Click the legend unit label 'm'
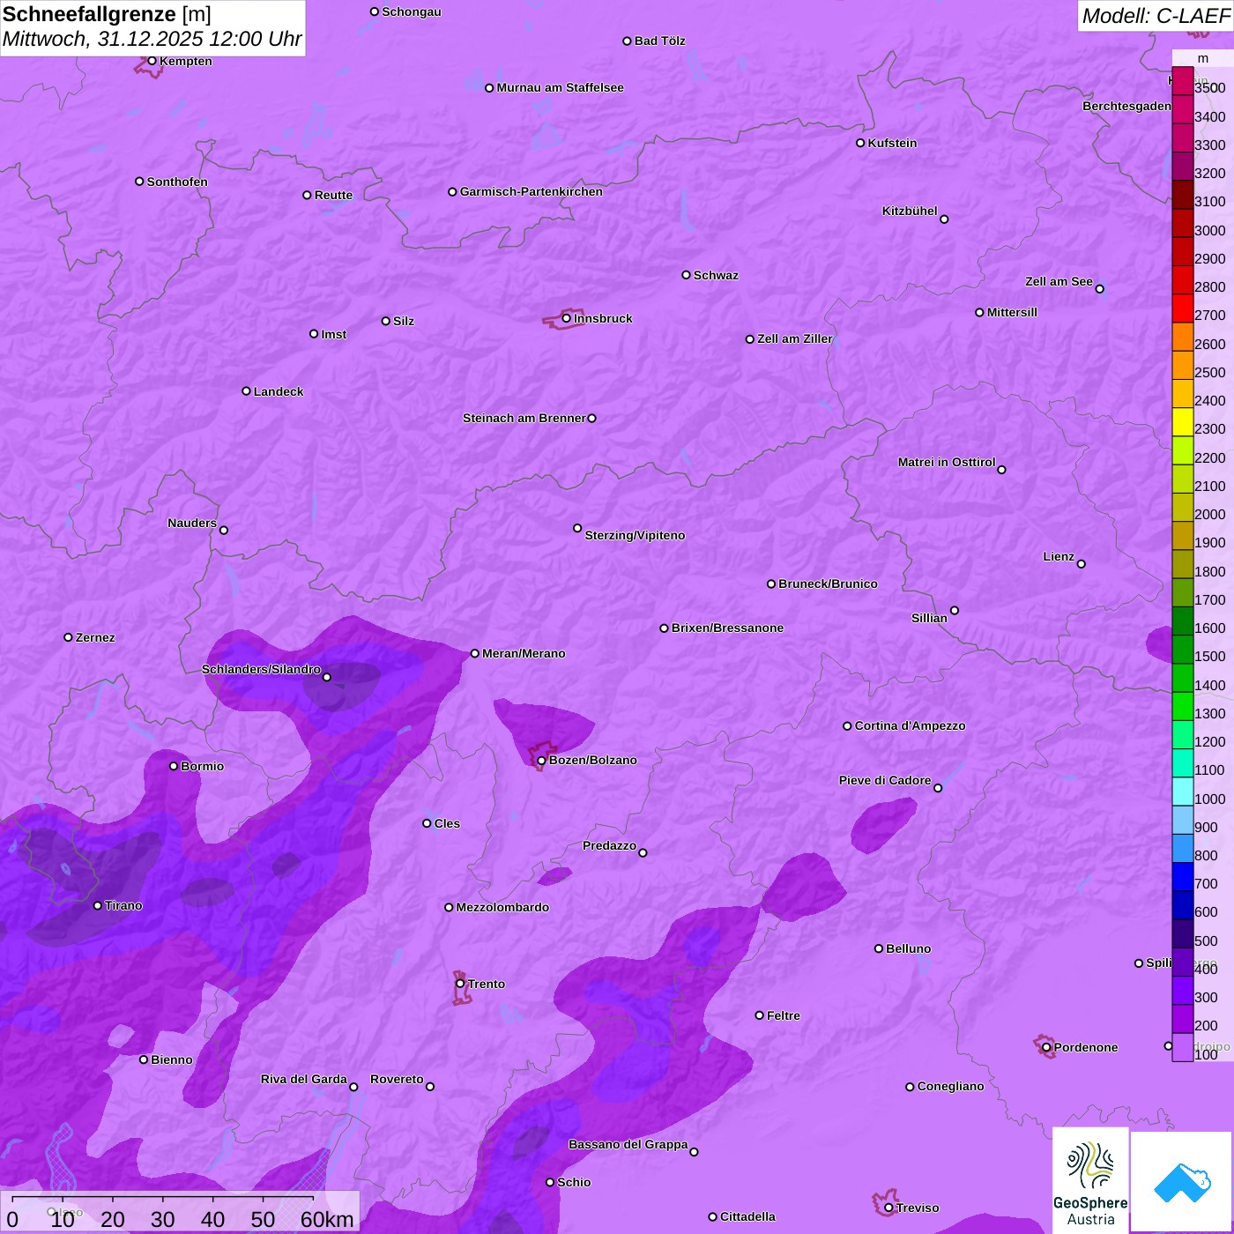This screenshot has height=1234, width=1234. click(1203, 58)
